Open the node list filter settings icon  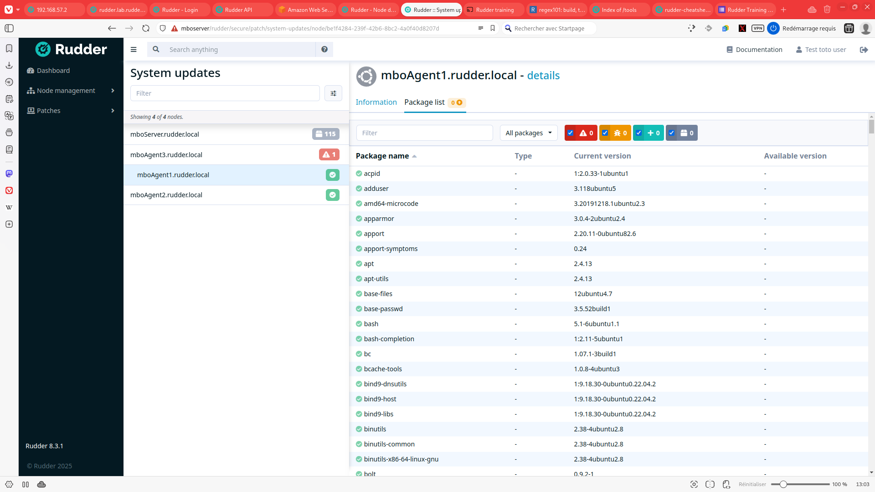(x=333, y=93)
